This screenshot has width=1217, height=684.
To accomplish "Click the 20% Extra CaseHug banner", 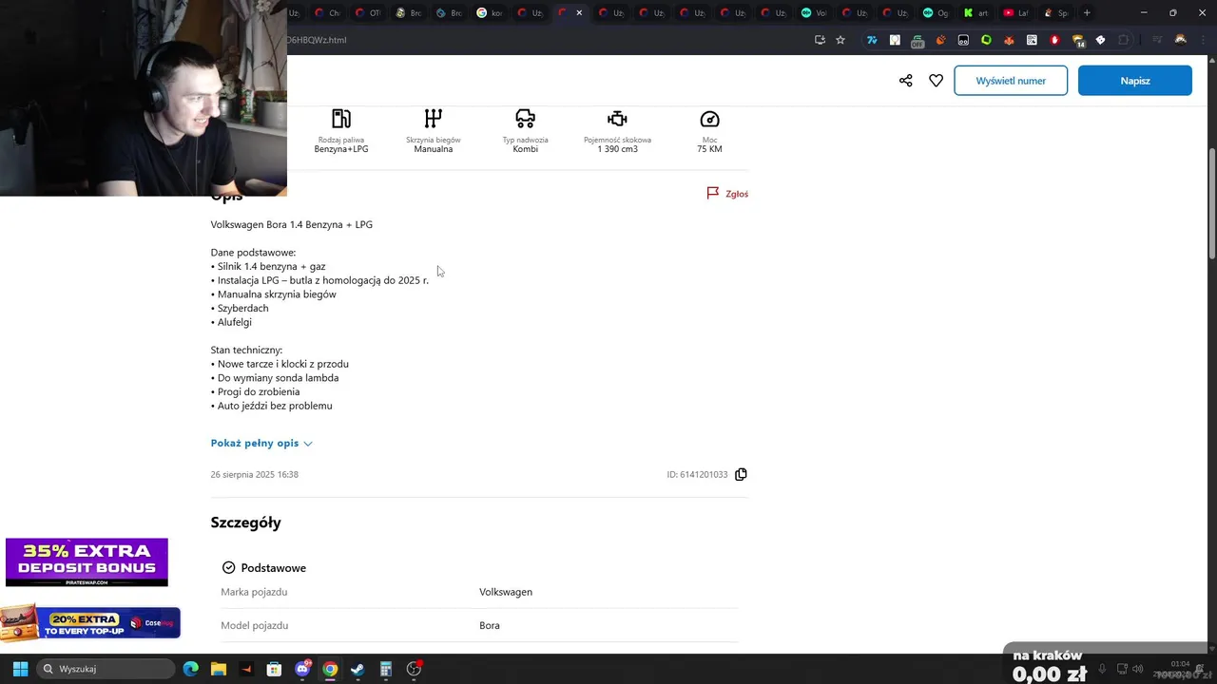I will pos(90,623).
